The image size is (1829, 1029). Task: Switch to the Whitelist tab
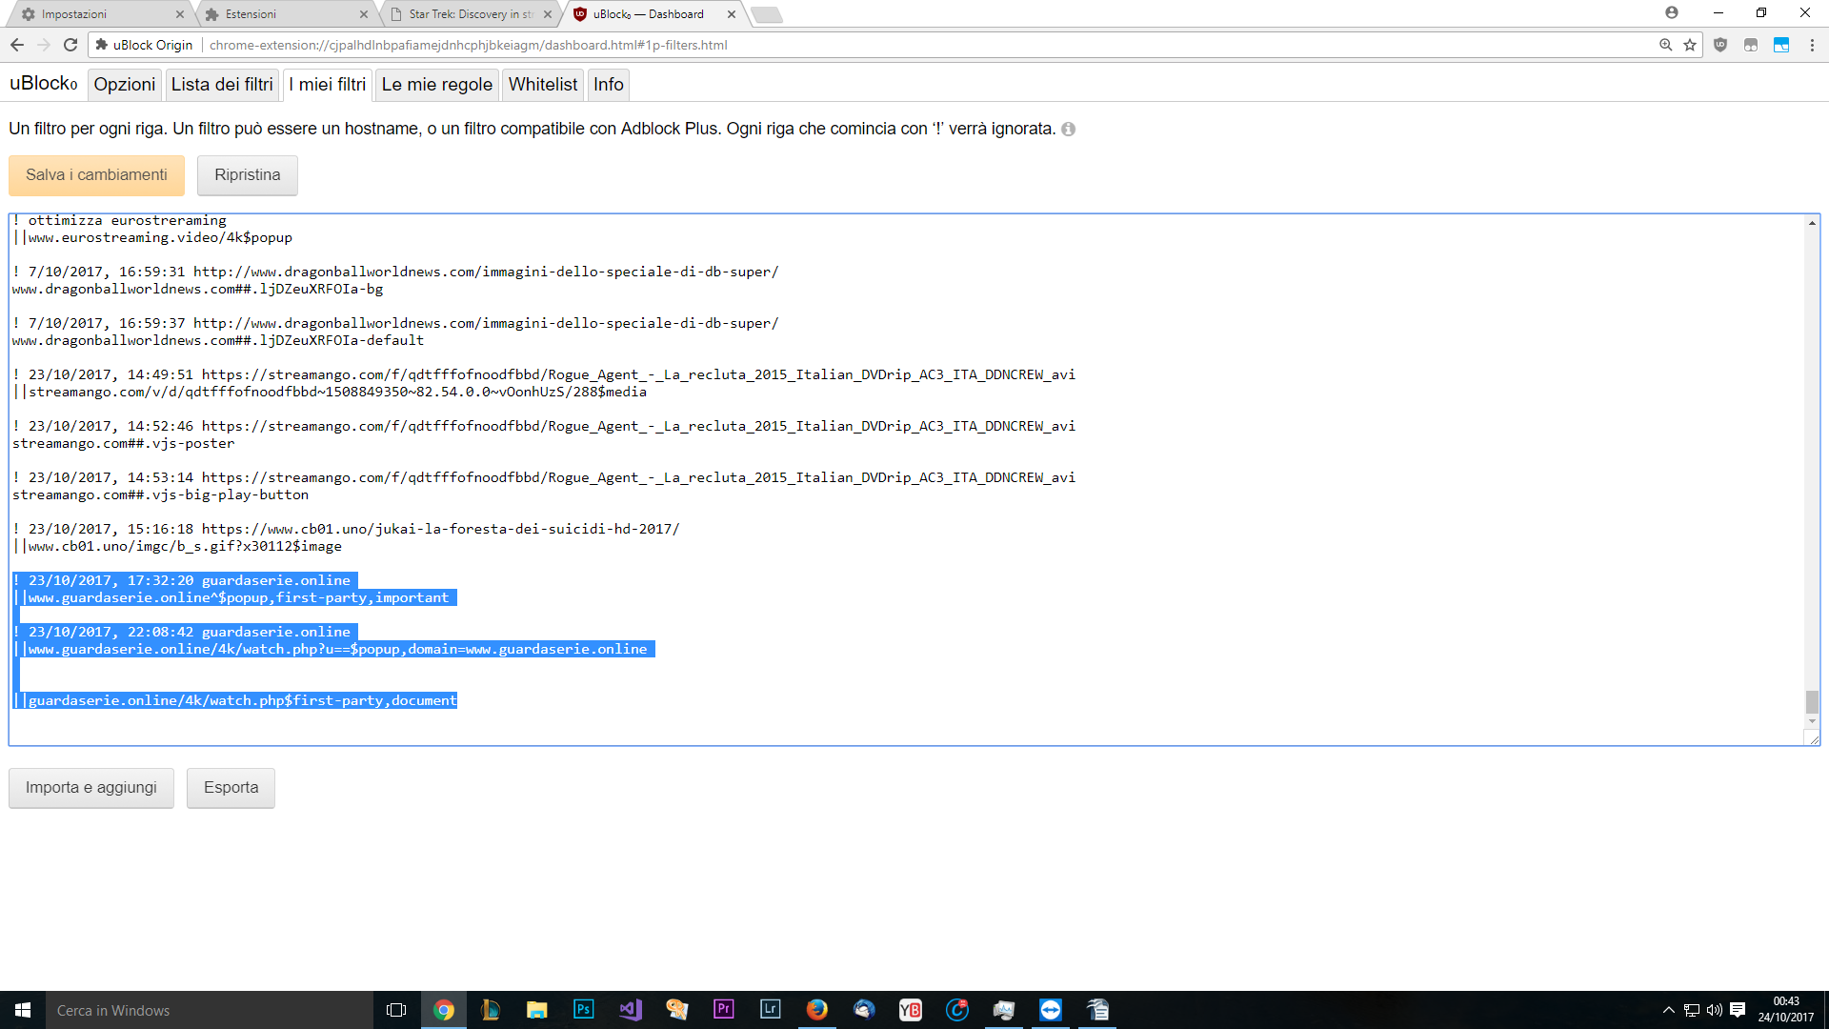click(542, 85)
